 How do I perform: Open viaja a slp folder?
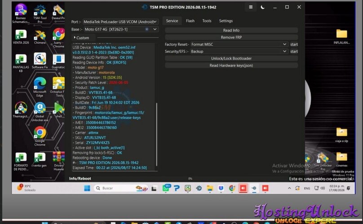pyautogui.click(x=342, y=135)
